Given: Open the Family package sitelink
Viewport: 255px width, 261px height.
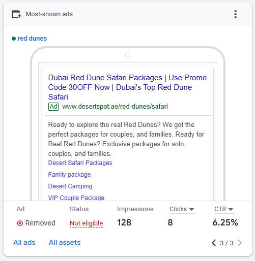Looking at the screenshot, I should click(69, 175).
